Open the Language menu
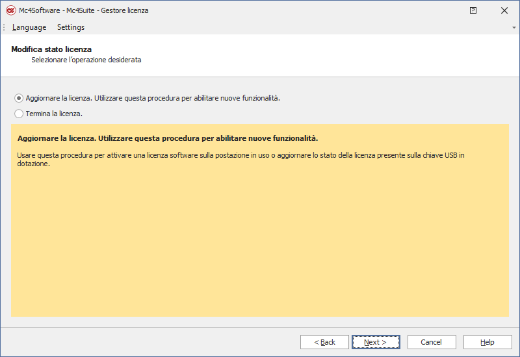The height and width of the screenshot is (357, 520). tap(29, 27)
